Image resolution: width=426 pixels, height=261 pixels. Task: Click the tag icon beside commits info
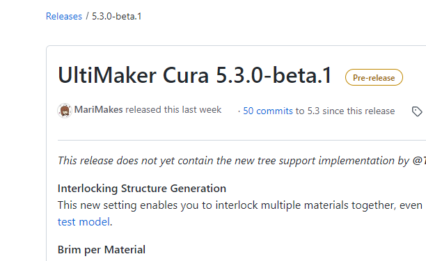(x=417, y=111)
